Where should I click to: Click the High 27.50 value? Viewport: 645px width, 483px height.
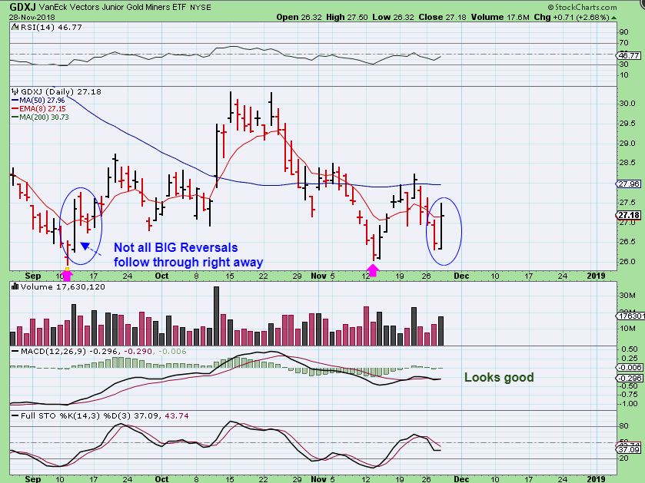(x=347, y=17)
